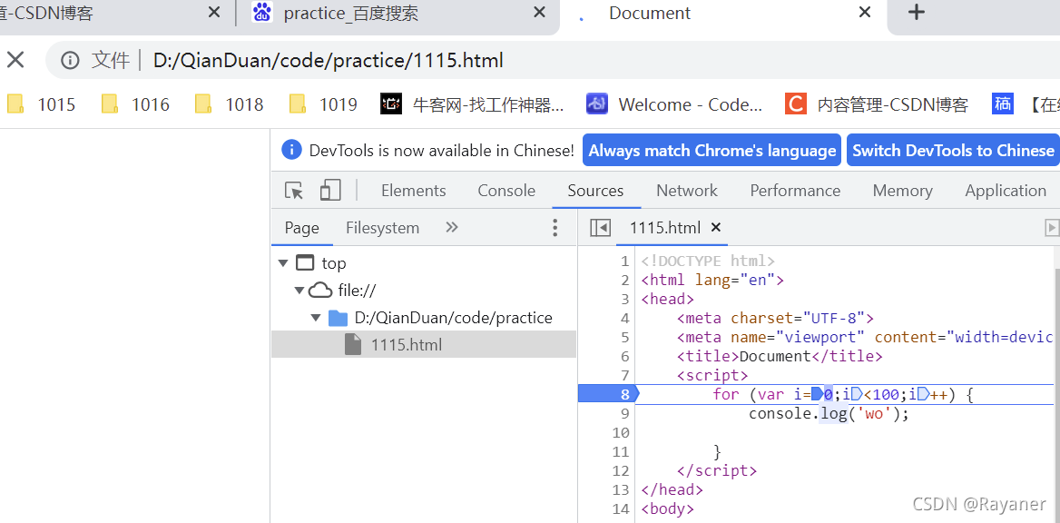Click the top frame icon in tree
The height and width of the screenshot is (523, 1060).
306,263
